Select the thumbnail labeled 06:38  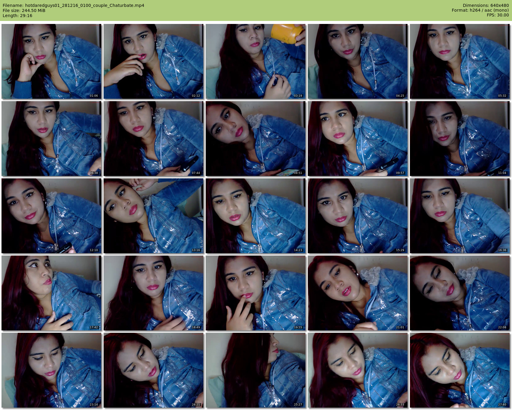pyautogui.click(x=51, y=139)
